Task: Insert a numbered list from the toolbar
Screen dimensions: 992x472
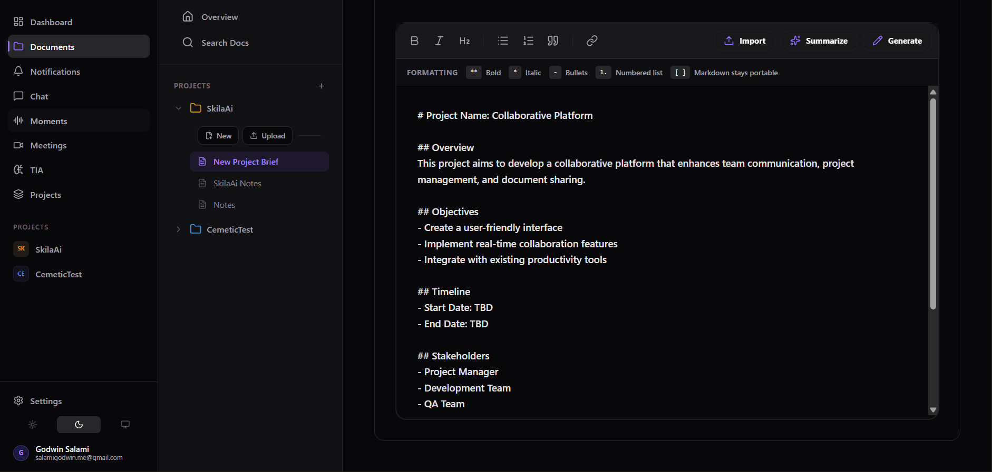Action: (x=528, y=41)
